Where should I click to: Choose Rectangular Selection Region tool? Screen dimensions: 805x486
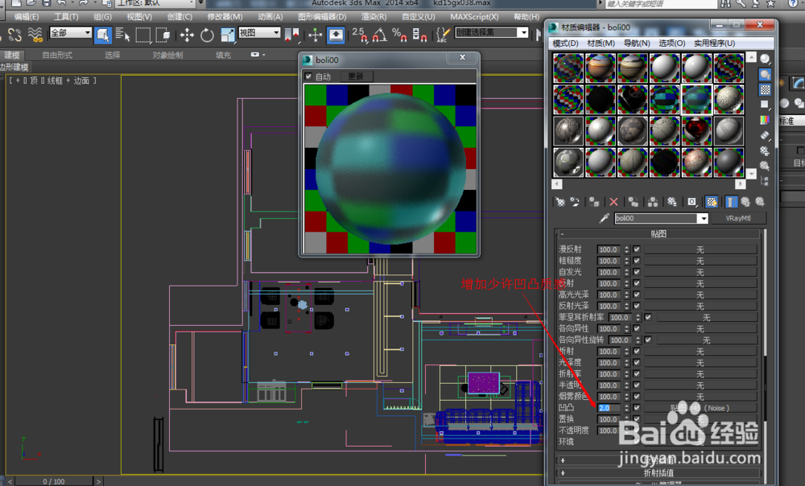[x=142, y=35]
